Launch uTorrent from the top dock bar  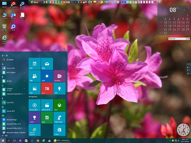(130, 2)
